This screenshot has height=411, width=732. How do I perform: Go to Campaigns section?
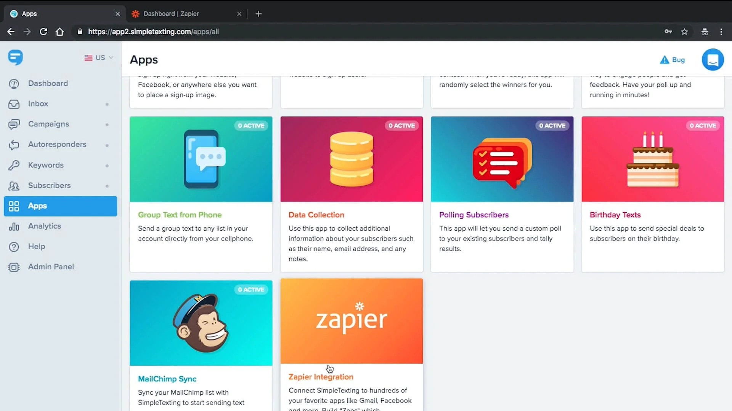(x=48, y=124)
